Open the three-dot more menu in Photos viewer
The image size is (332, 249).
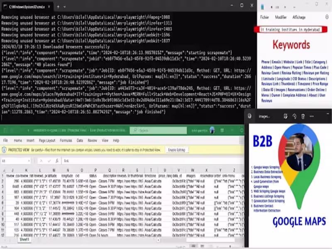[312, 116]
